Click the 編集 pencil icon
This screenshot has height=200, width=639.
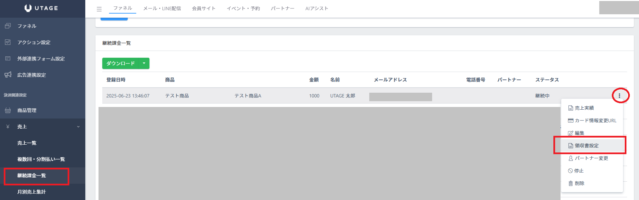click(x=571, y=133)
